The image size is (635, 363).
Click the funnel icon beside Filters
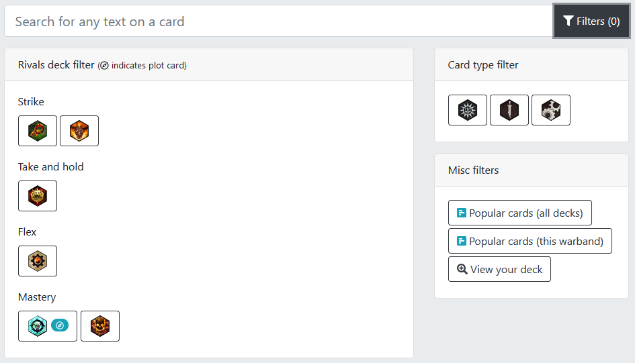point(568,21)
